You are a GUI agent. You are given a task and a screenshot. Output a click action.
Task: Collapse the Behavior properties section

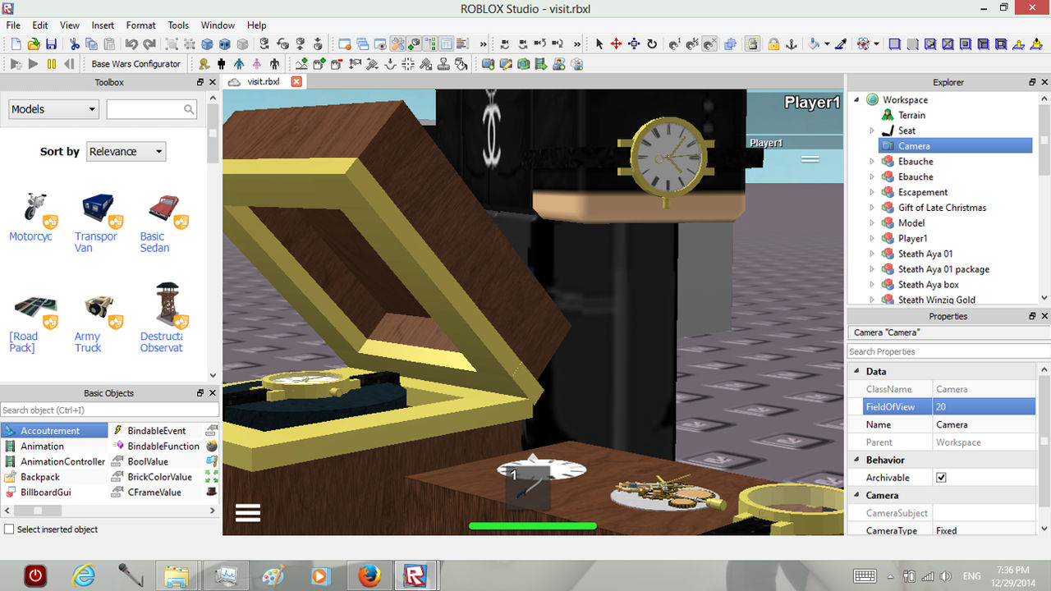pyautogui.click(x=855, y=460)
